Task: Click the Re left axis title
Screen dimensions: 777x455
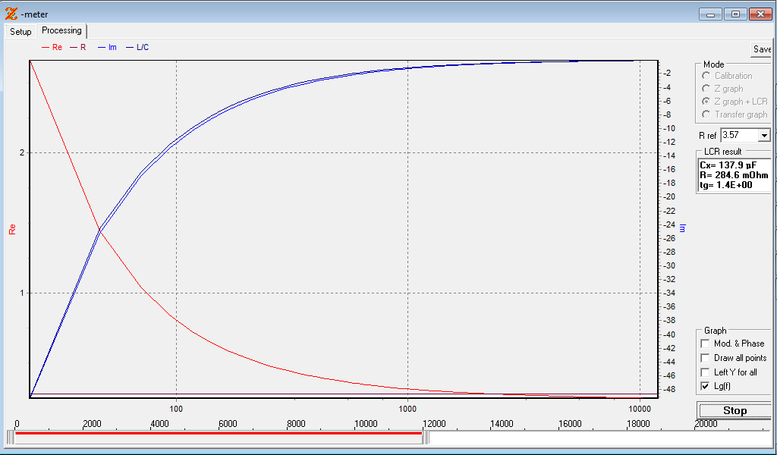Action: tap(12, 229)
